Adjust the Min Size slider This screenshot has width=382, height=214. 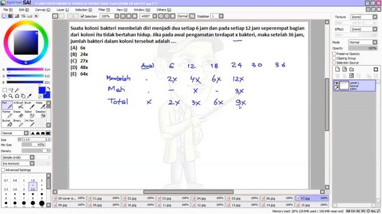point(33,144)
